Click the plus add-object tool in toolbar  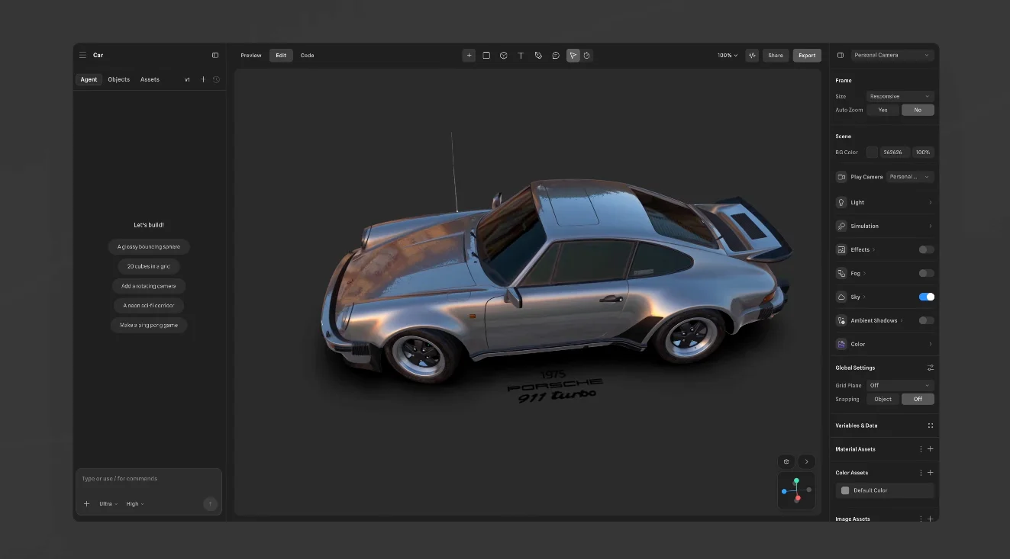[x=469, y=55]
